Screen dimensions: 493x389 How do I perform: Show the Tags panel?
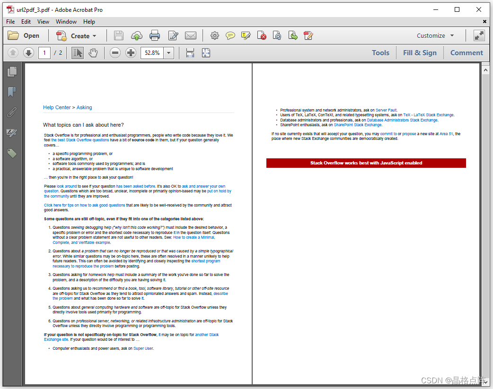pyautogui.click(x=12, y=153)
